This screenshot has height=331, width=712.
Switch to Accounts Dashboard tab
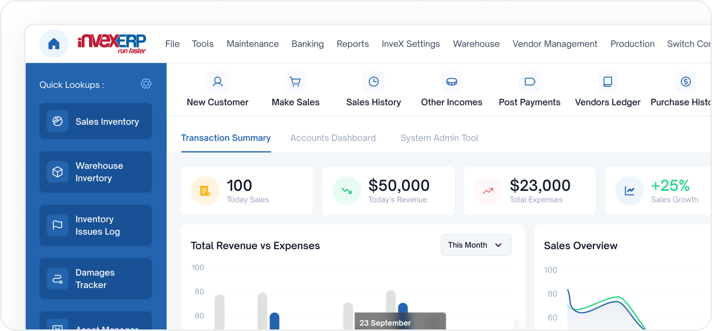[x=333, y=138]
